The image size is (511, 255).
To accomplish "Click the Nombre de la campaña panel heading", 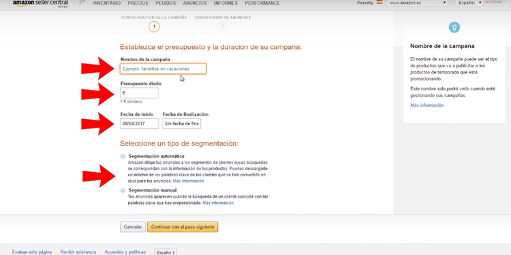I will [442, 46].
